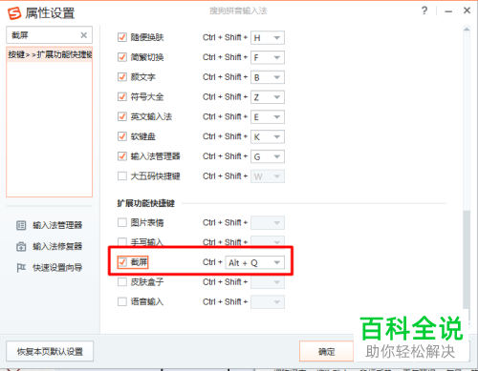Toggle the 软键盘 checkbox
Viewport: 478px width, 371px height.
tap(122, 136)
